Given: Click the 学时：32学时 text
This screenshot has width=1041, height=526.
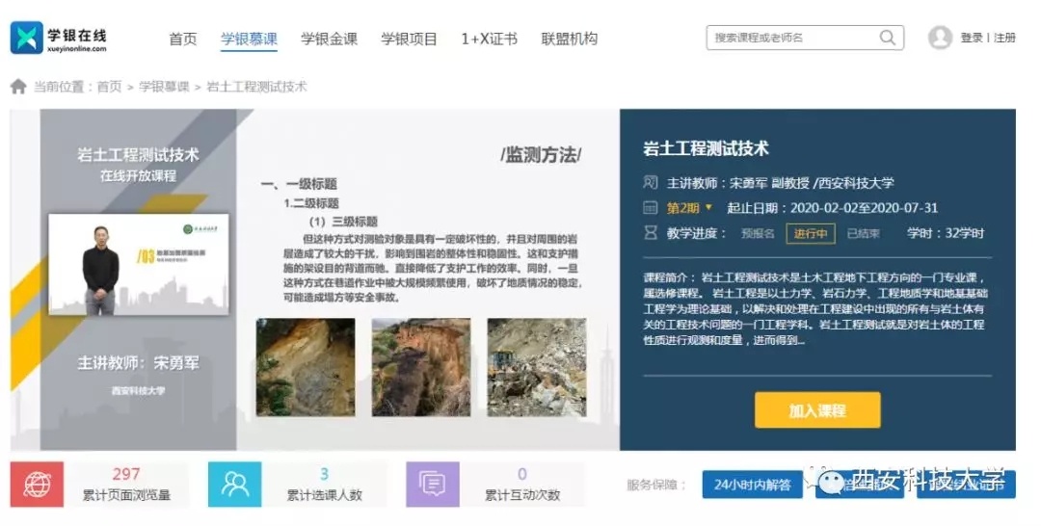Looking at the screenshot, I should coord(946,233).
